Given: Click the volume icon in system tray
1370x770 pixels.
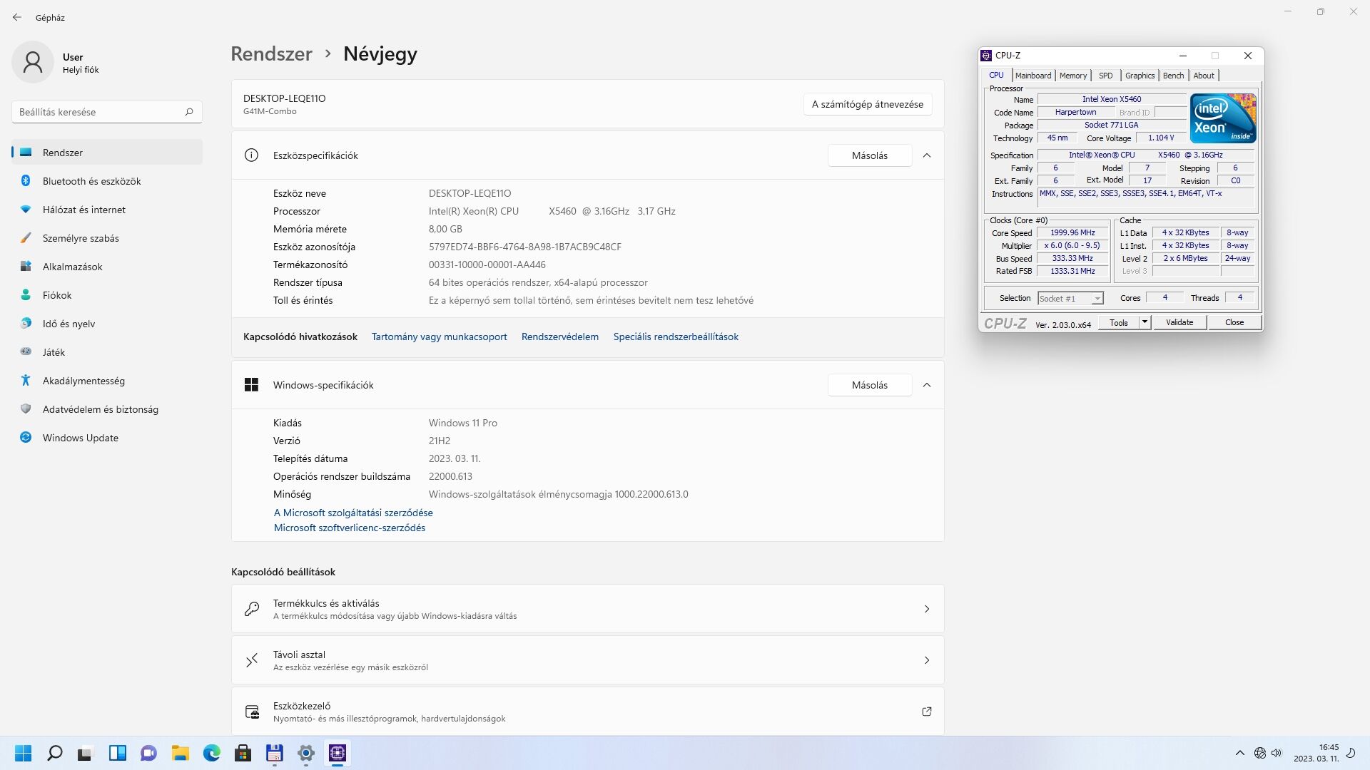Looking at the screenshot, I should (1277, 753).
